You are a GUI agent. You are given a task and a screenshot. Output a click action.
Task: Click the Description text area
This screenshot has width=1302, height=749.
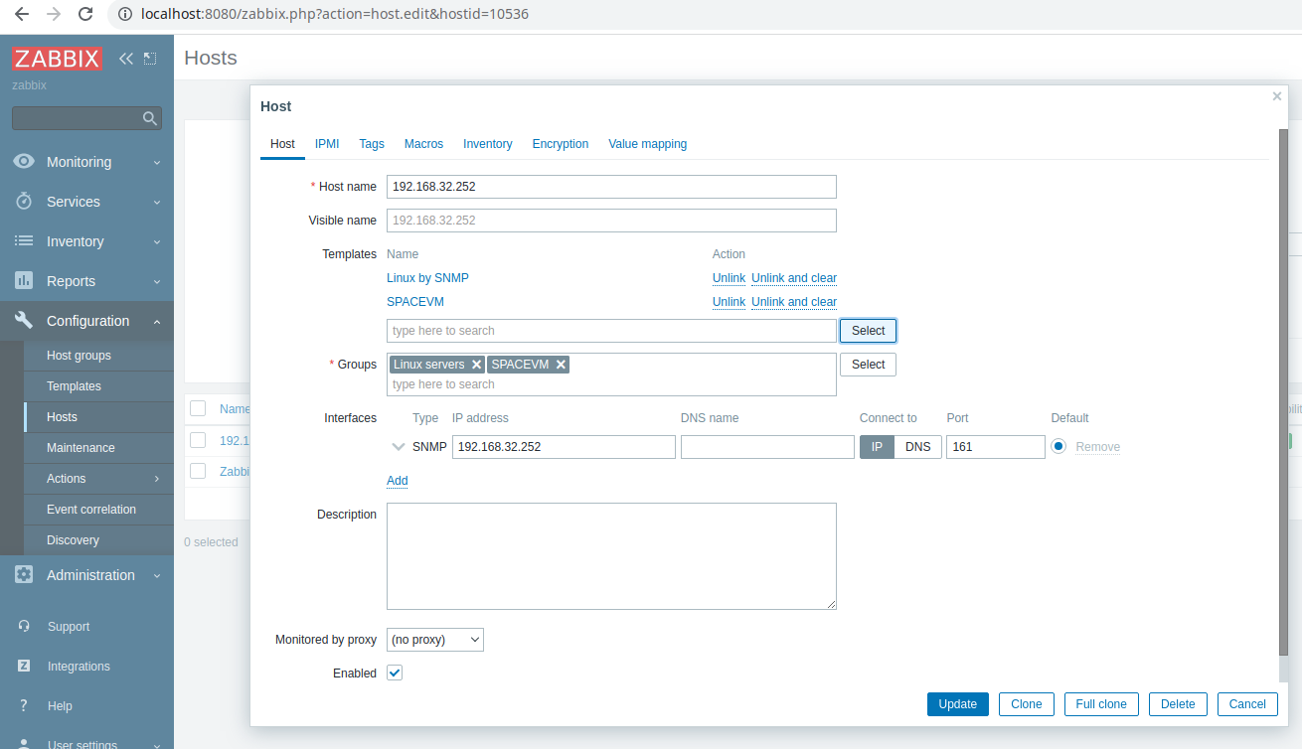611,556
